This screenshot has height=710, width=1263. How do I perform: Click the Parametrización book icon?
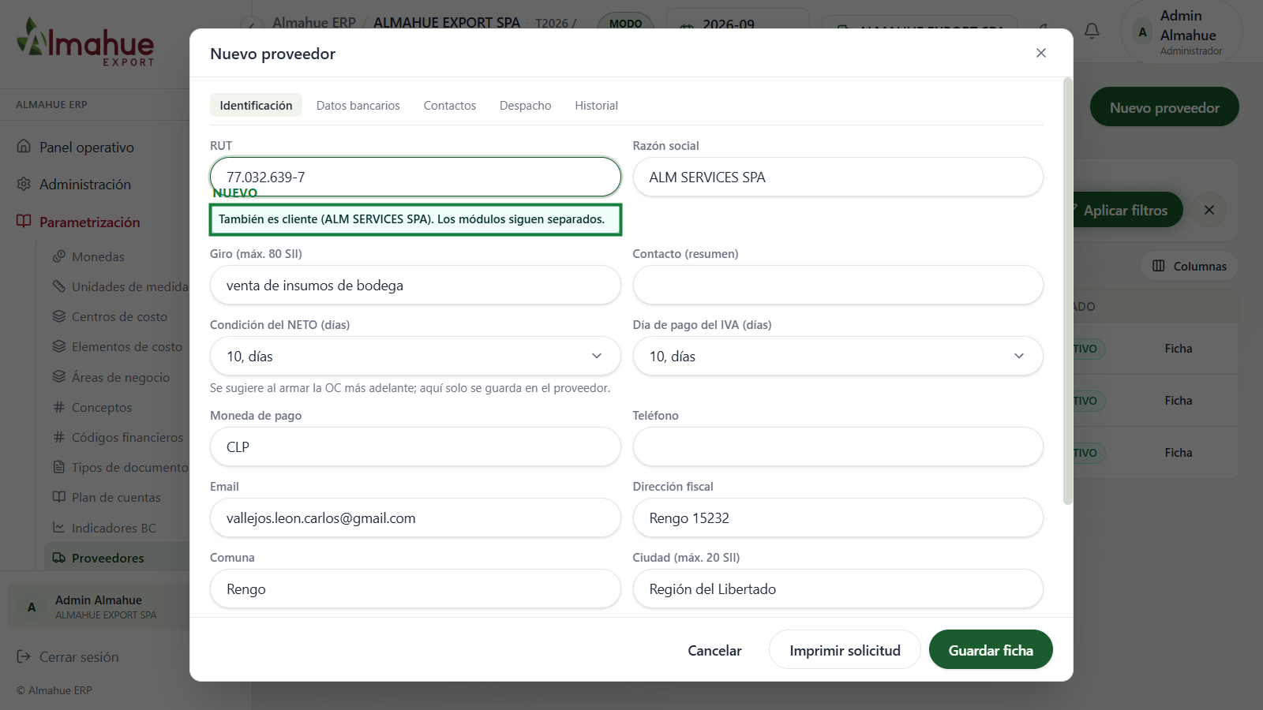pos(24,222)
